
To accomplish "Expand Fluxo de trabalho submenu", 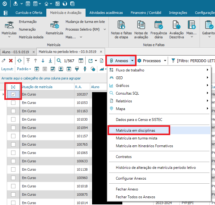I will [x=208, y=70].
